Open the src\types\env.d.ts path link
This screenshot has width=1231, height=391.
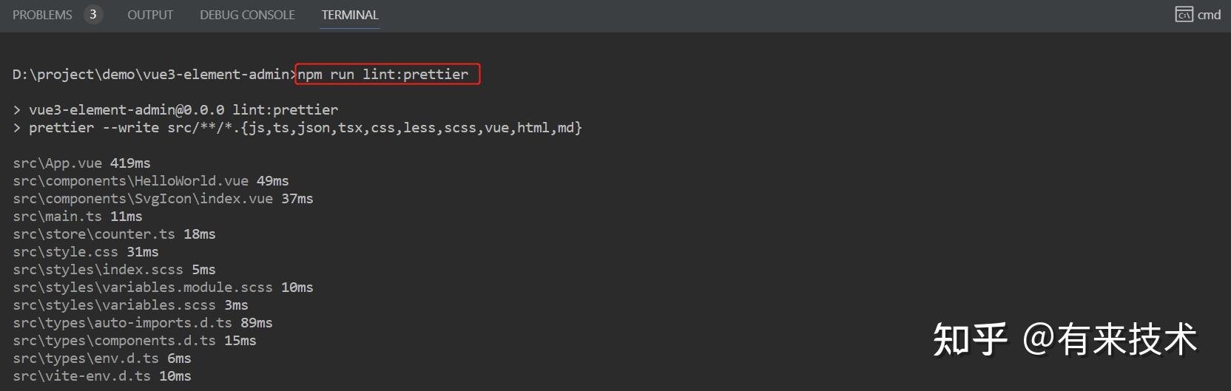pyautogui.click(x=86, y=358)
